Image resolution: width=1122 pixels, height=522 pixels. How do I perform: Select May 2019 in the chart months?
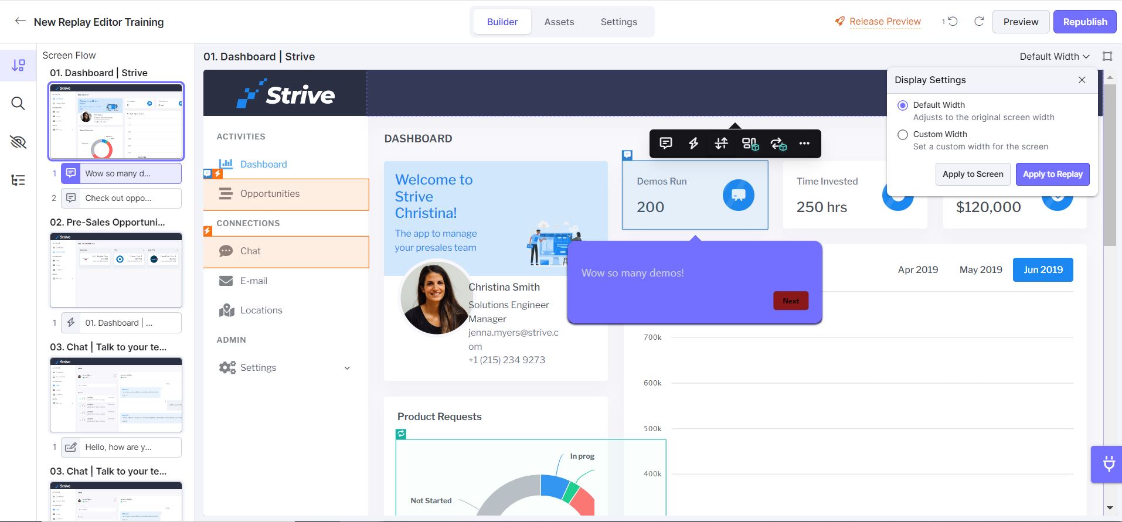click(981, 269)
